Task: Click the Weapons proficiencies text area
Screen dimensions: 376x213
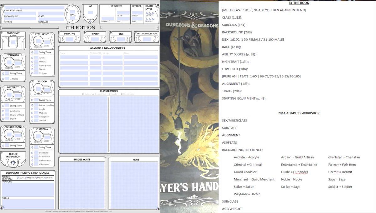Action: click(28, 189)
